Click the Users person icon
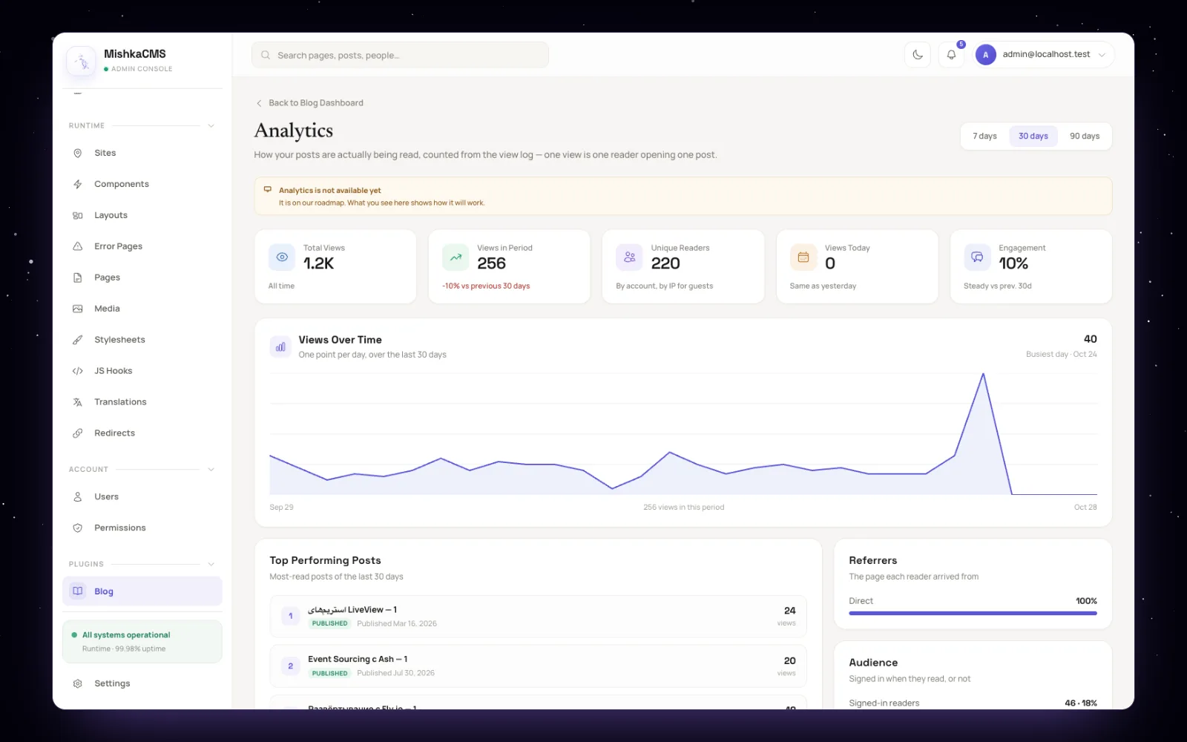This screenshot has width=1187, height=742. pyautogui.click(x=78, y=497)
